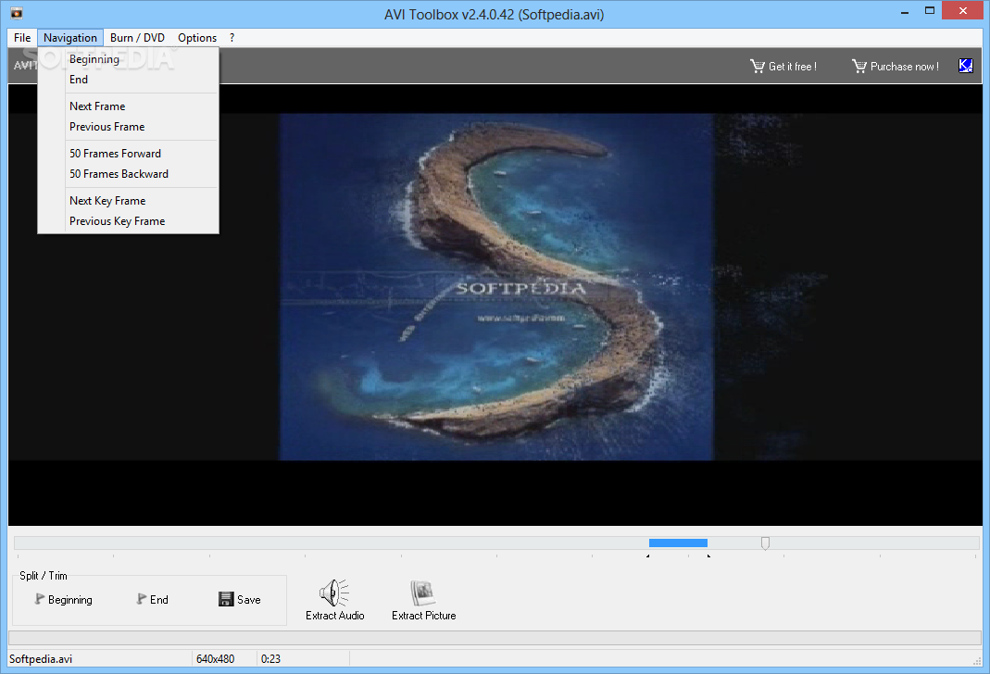990x674 pixels.
Task: Save the trimmed clip with the Save button
Action: [239, 600]
